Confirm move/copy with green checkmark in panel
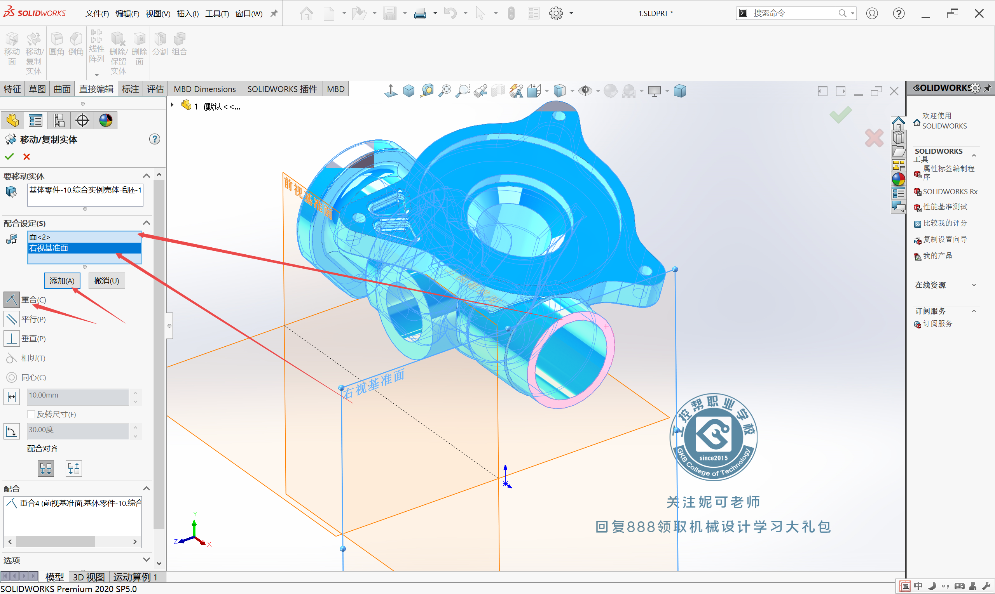 [x=9, y=156]
